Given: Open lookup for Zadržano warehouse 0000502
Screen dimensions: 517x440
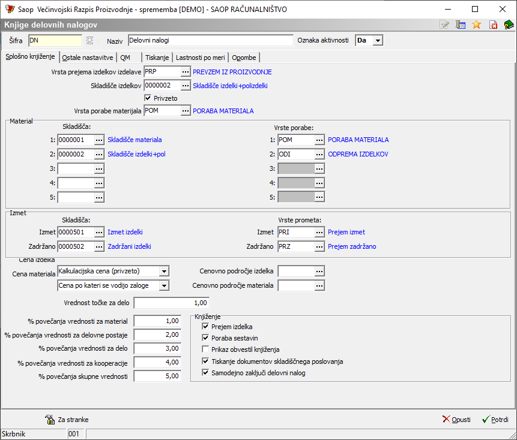Looking at the screenshot, I should coord(99,246).
